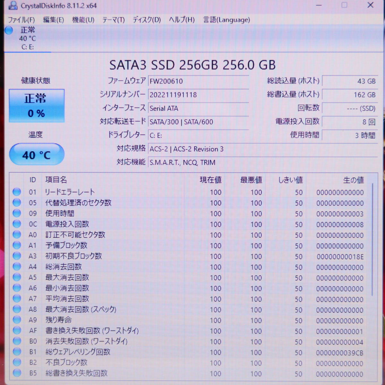Click the status orb for ID A9 残り寿命
The height and width of the screenshot is (385, 385).
[x=17, y=320]
